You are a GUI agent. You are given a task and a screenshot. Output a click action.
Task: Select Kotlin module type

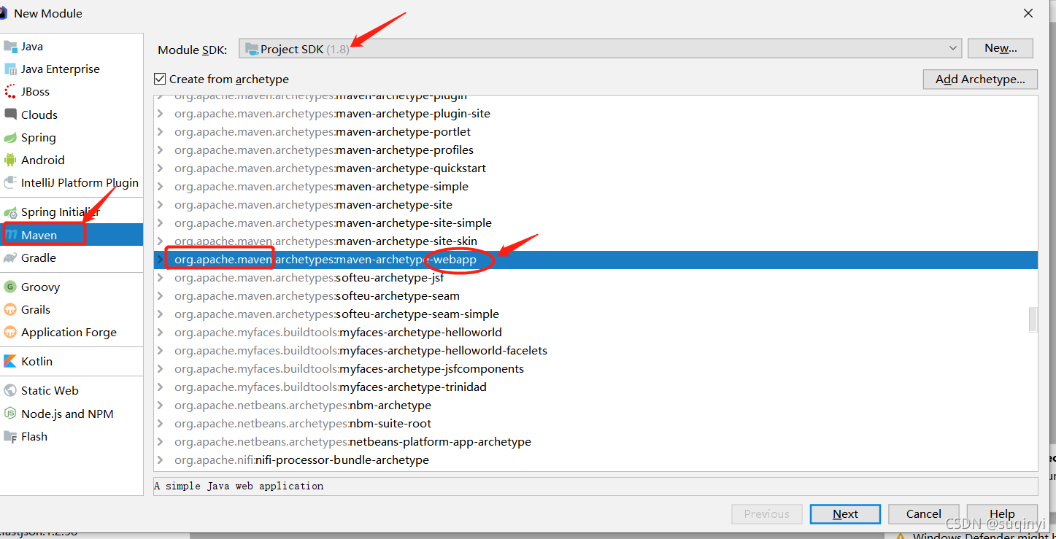click(72, 362)
